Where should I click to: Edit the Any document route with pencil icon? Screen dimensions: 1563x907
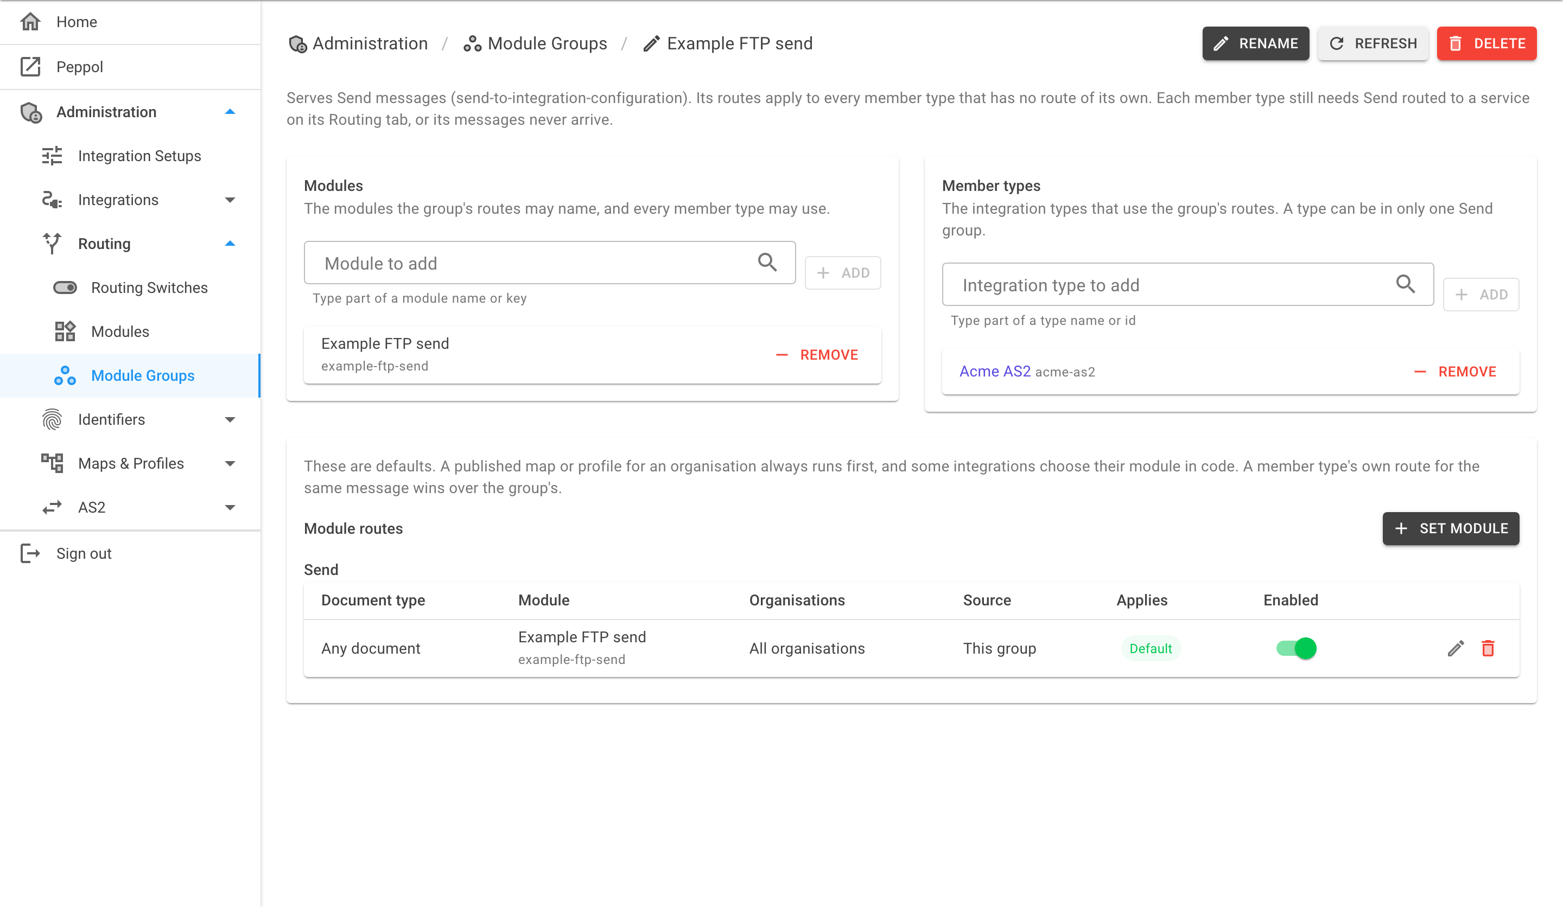pyautogui.click(x=1456, y=648)
